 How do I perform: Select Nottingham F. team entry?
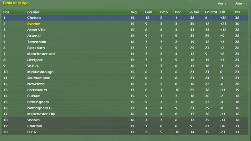(40, 108)
